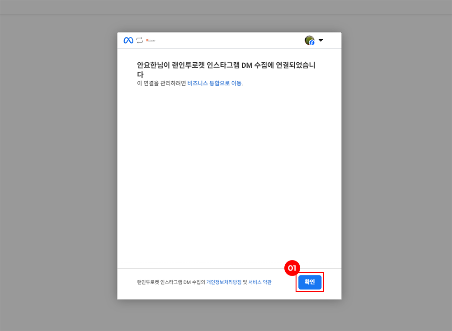Click footer text '랜인투로켓 인스타그램 DM 수집의'

(171, 282)
